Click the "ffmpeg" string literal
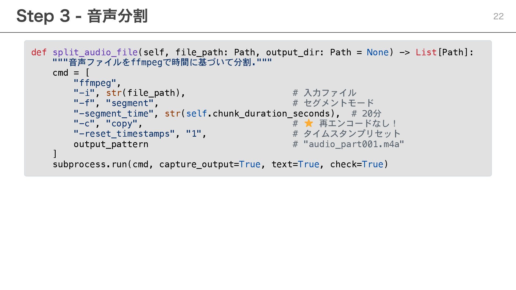This screenshot has width=516, height=290. coord(95,83)
